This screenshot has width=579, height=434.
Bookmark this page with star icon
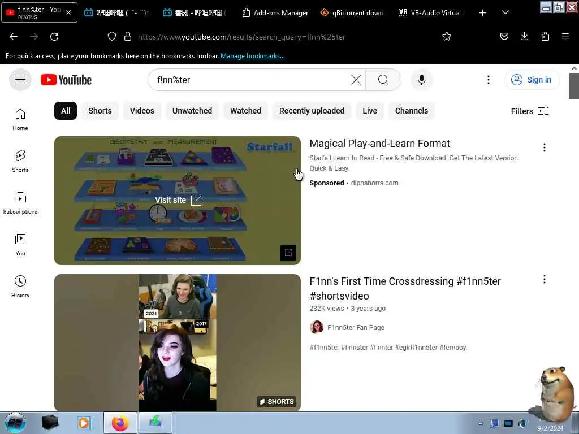tap(447, 37)
